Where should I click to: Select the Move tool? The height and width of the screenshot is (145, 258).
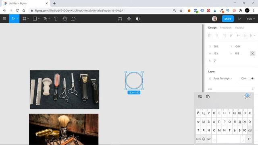click(13, 19)
